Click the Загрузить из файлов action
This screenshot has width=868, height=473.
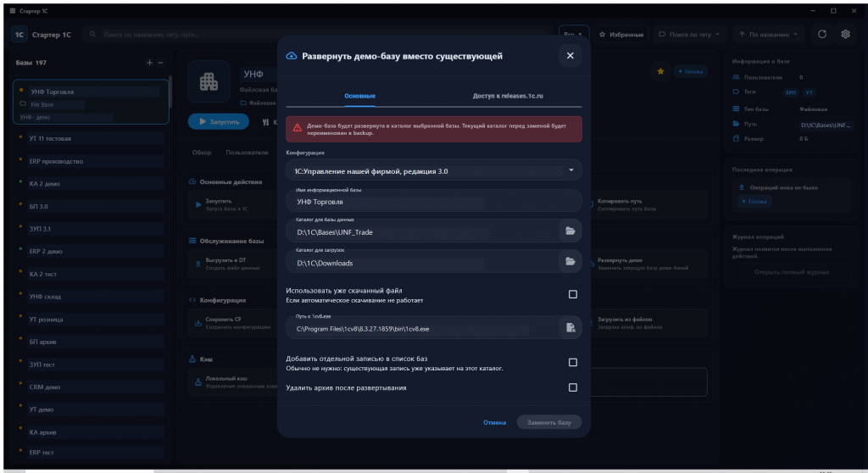pyautogui.click(x=648, y=323)
